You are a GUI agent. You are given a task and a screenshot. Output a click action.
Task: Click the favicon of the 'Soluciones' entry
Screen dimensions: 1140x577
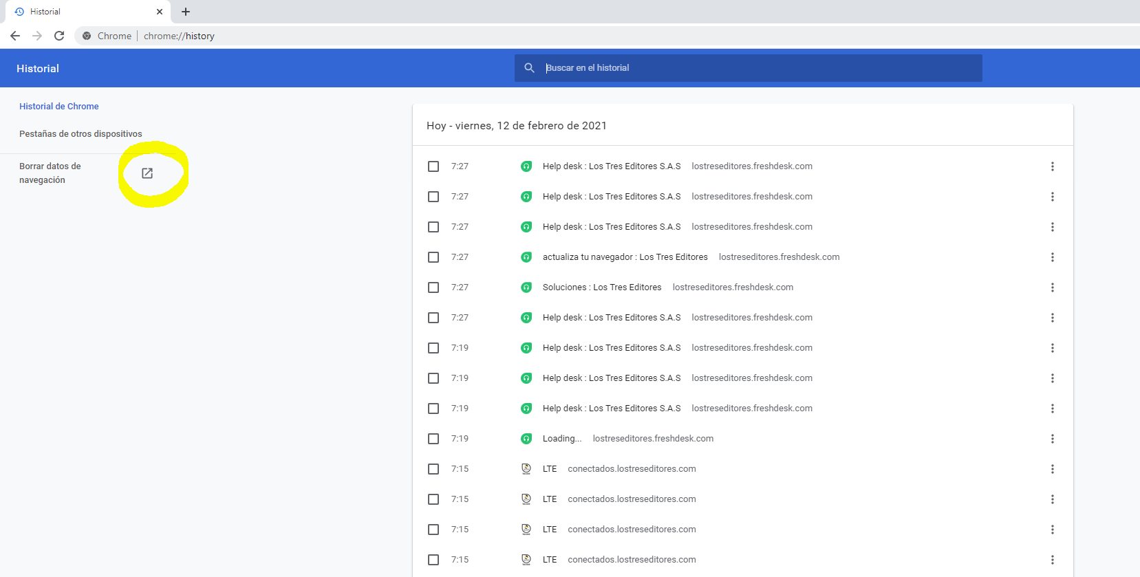[526, 287]
